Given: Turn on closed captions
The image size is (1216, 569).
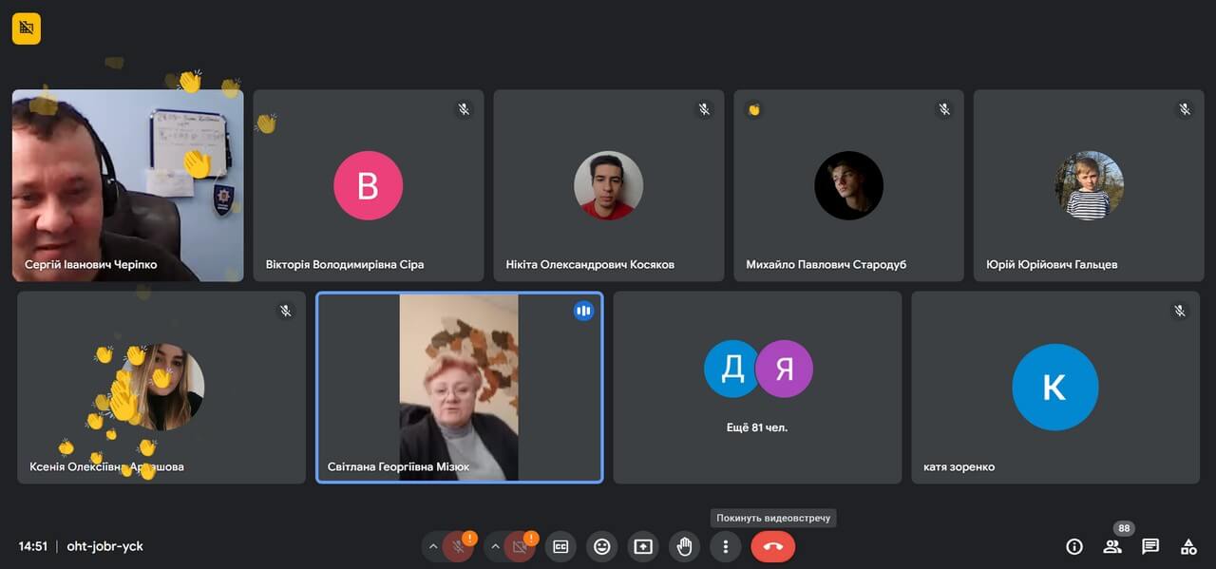Looking at the screenshot, I should pos(560,546).
